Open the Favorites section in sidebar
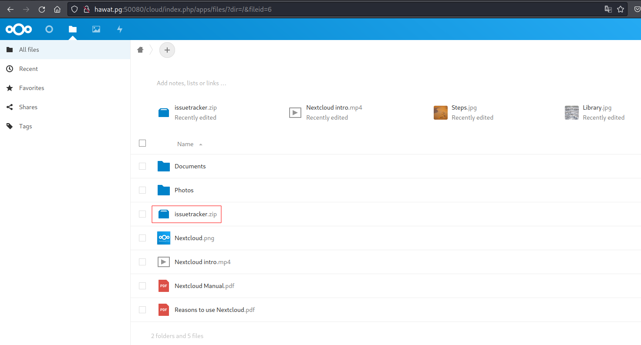The image size is (641, 345). pyautogui.click(x=31, y=88)
